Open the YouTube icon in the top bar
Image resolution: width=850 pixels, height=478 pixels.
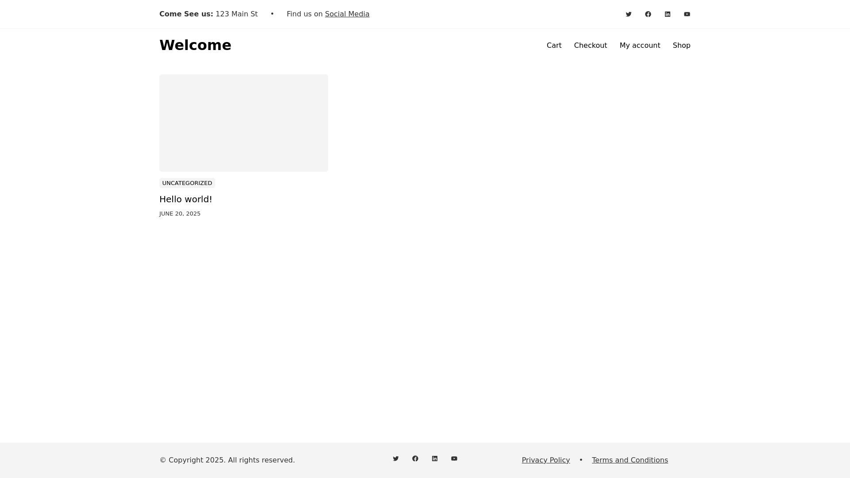click(x=687, y=14)
